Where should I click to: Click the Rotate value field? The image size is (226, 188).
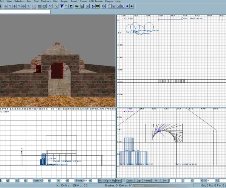click(x=86, y=180)
